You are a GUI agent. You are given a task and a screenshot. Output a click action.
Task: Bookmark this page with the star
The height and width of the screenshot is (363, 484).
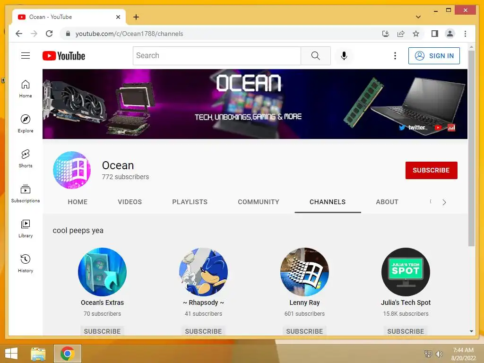click(x=416, y=34)
